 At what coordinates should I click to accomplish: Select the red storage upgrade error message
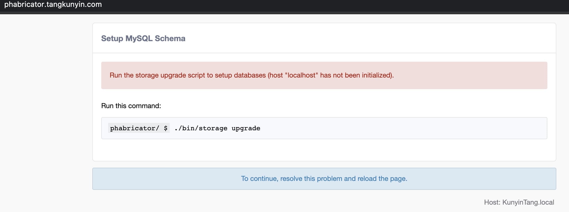(x=251, y=75)
